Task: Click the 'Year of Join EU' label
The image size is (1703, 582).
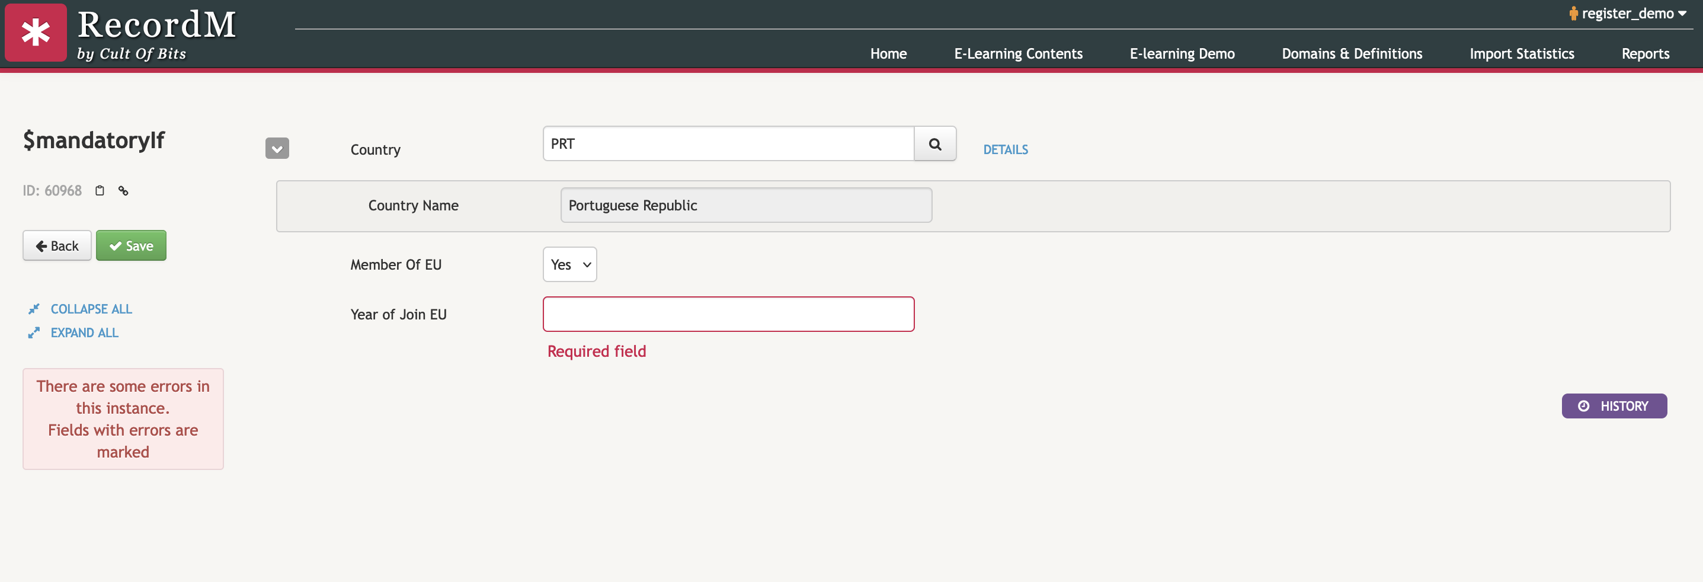Action: point(399,314)
